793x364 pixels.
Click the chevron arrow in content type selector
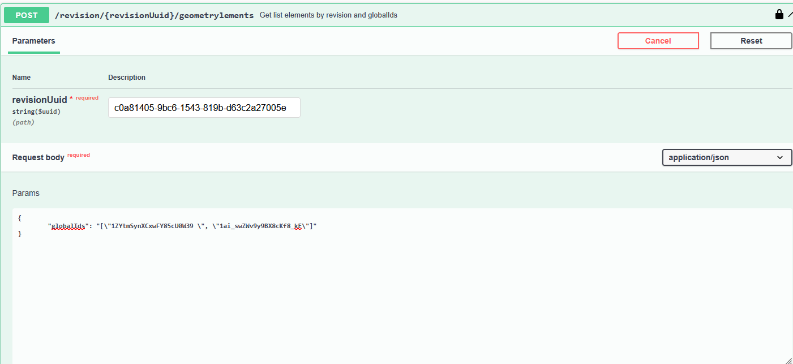click(780, 157)
